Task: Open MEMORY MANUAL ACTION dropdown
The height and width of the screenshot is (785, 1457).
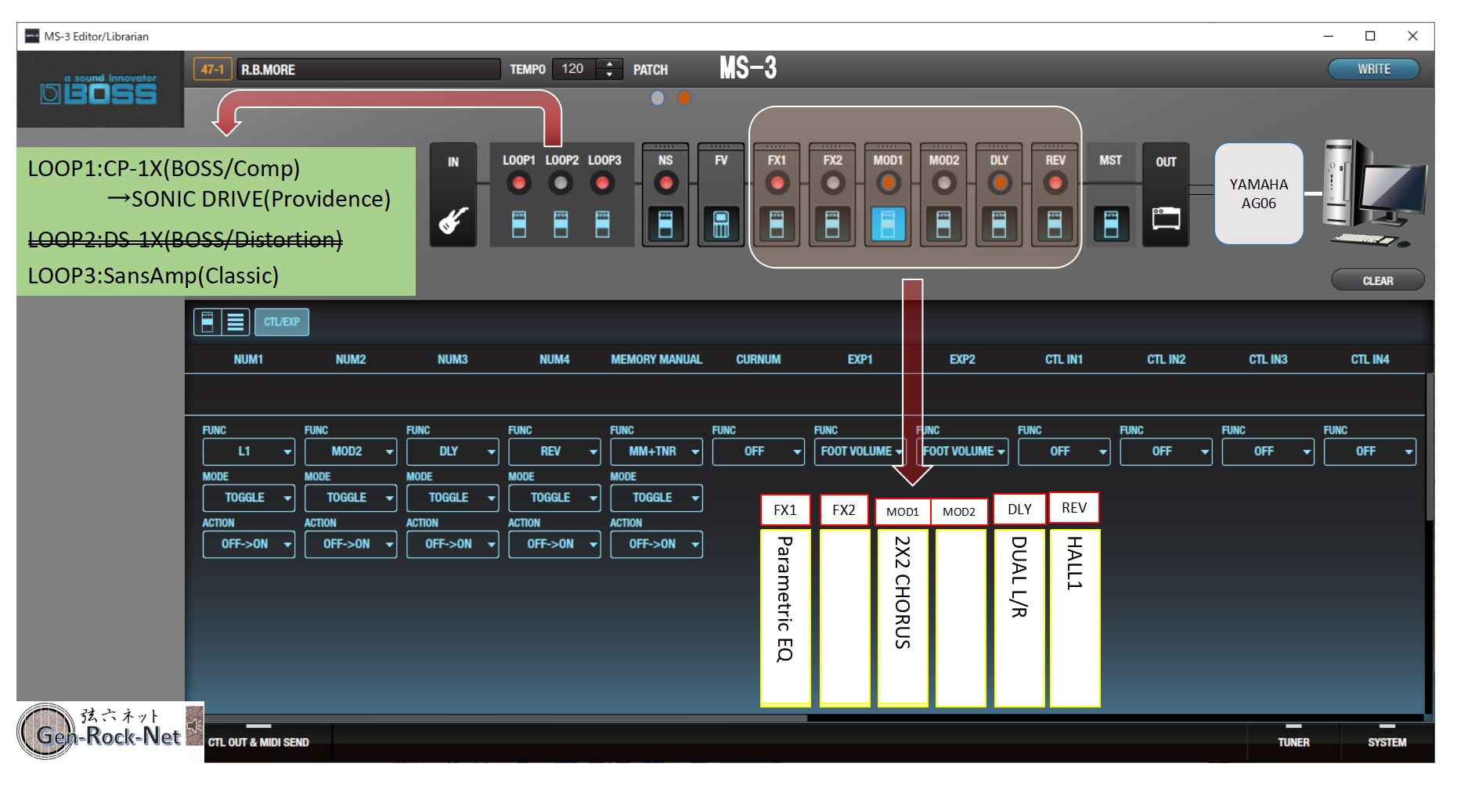Action: pos(656,544)
